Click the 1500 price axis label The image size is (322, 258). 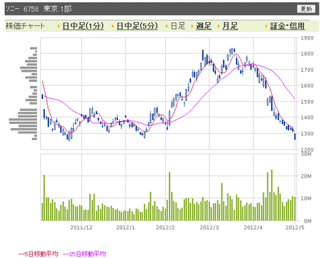coord(307,102)
